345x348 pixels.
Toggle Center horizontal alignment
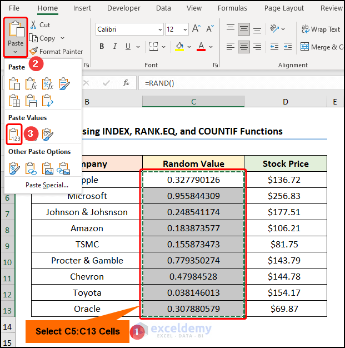point(243,47)
